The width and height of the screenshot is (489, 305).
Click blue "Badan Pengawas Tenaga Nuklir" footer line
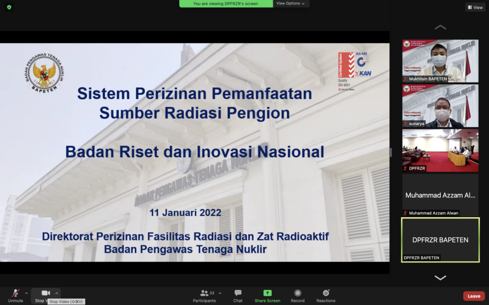point(185,249)
